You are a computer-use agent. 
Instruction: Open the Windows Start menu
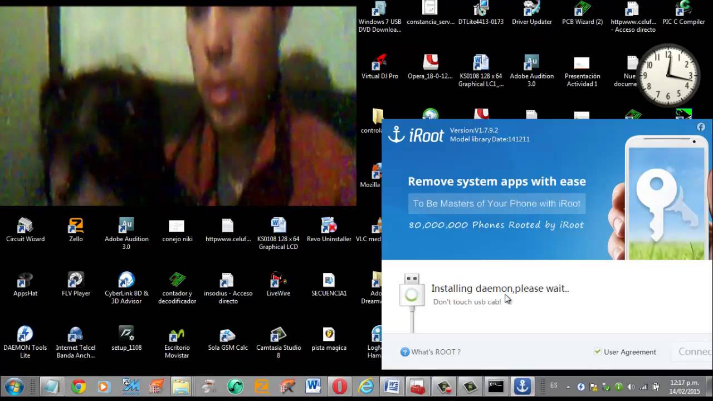click(x=14, y=386)
